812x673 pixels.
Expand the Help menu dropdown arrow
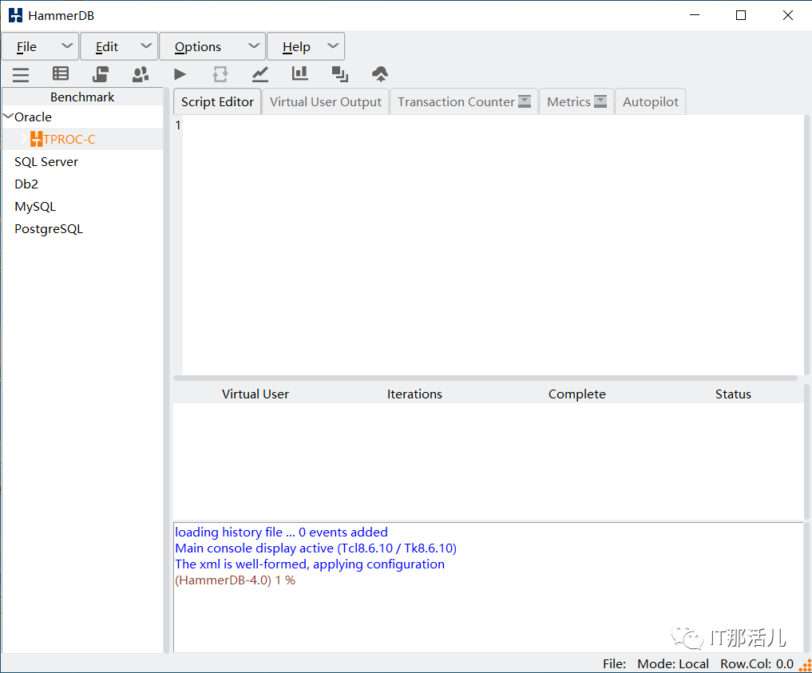pos(333,46)
